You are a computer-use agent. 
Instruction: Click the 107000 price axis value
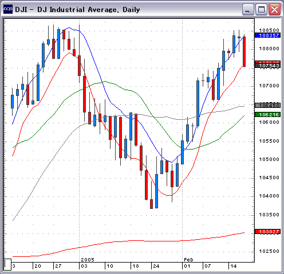tap(269, 86)
